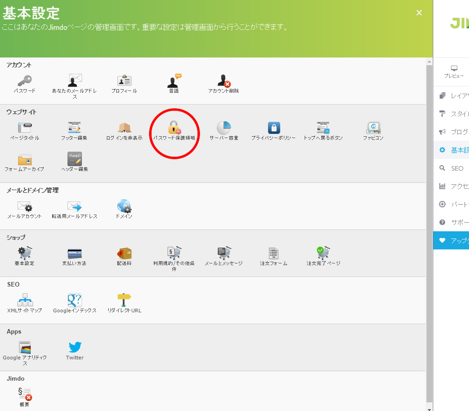Open パスワード保護領域 lock icon
Image resolution: width=469 pixels, height=411 pixels.
click(174, 128)
